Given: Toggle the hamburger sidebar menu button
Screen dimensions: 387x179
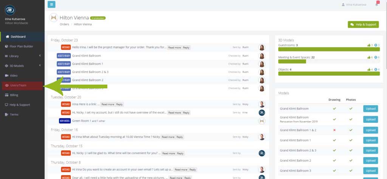Looking at the screenshot, I should [51, 4].
